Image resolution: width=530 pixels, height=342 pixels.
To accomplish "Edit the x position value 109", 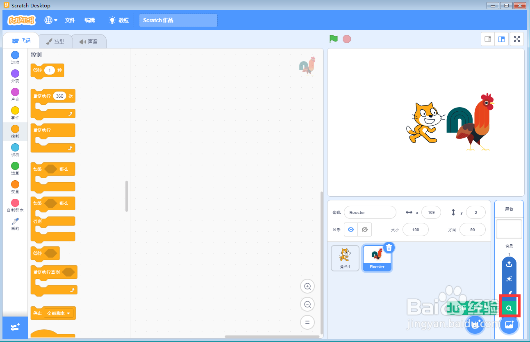I will coord(431,213).
